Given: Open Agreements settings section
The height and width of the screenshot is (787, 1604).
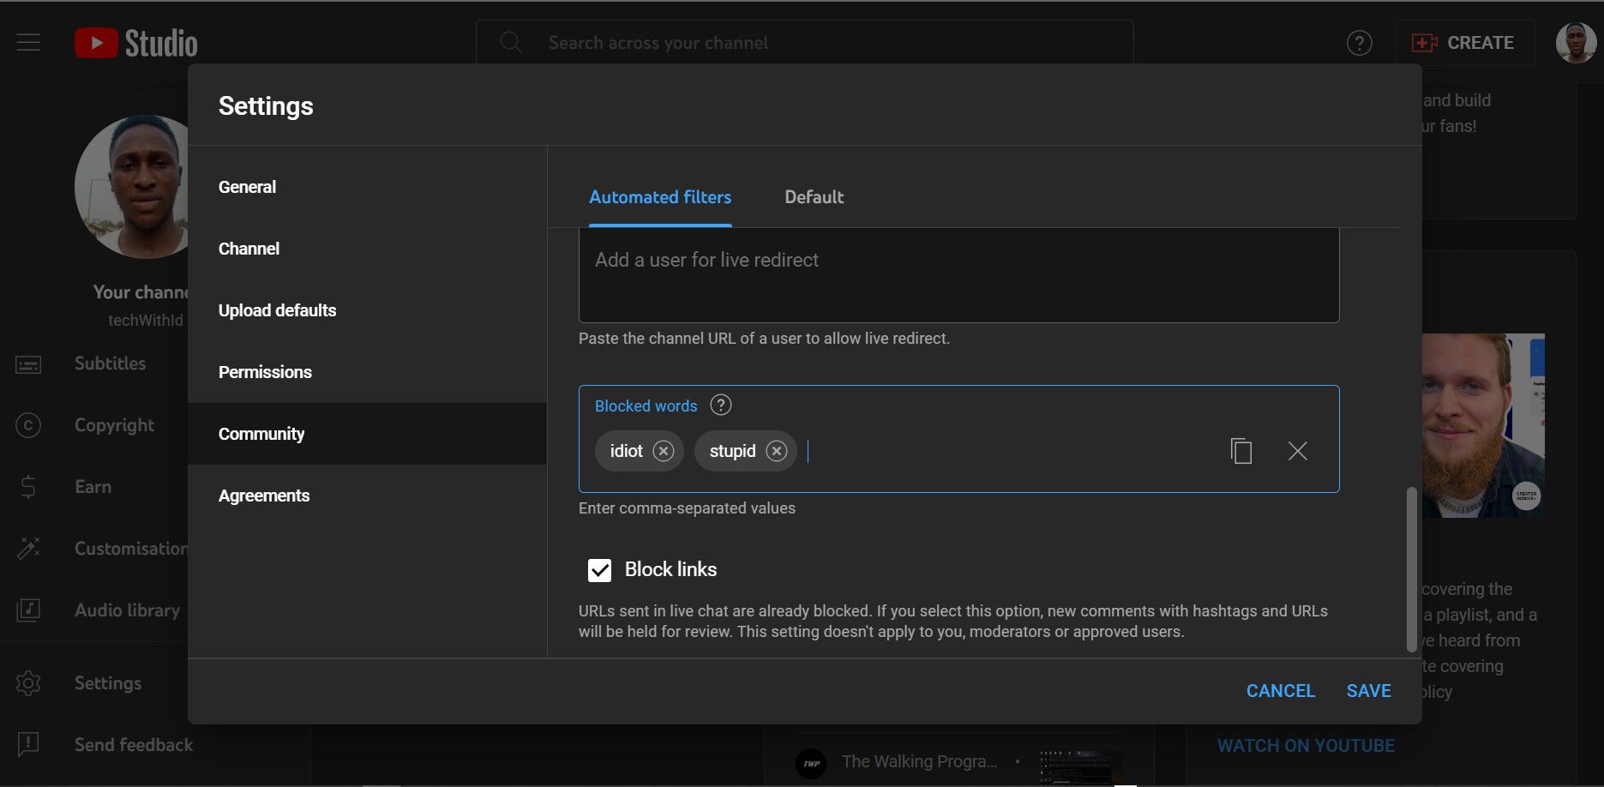Looking at the screenshot, I should click(264, 496).
